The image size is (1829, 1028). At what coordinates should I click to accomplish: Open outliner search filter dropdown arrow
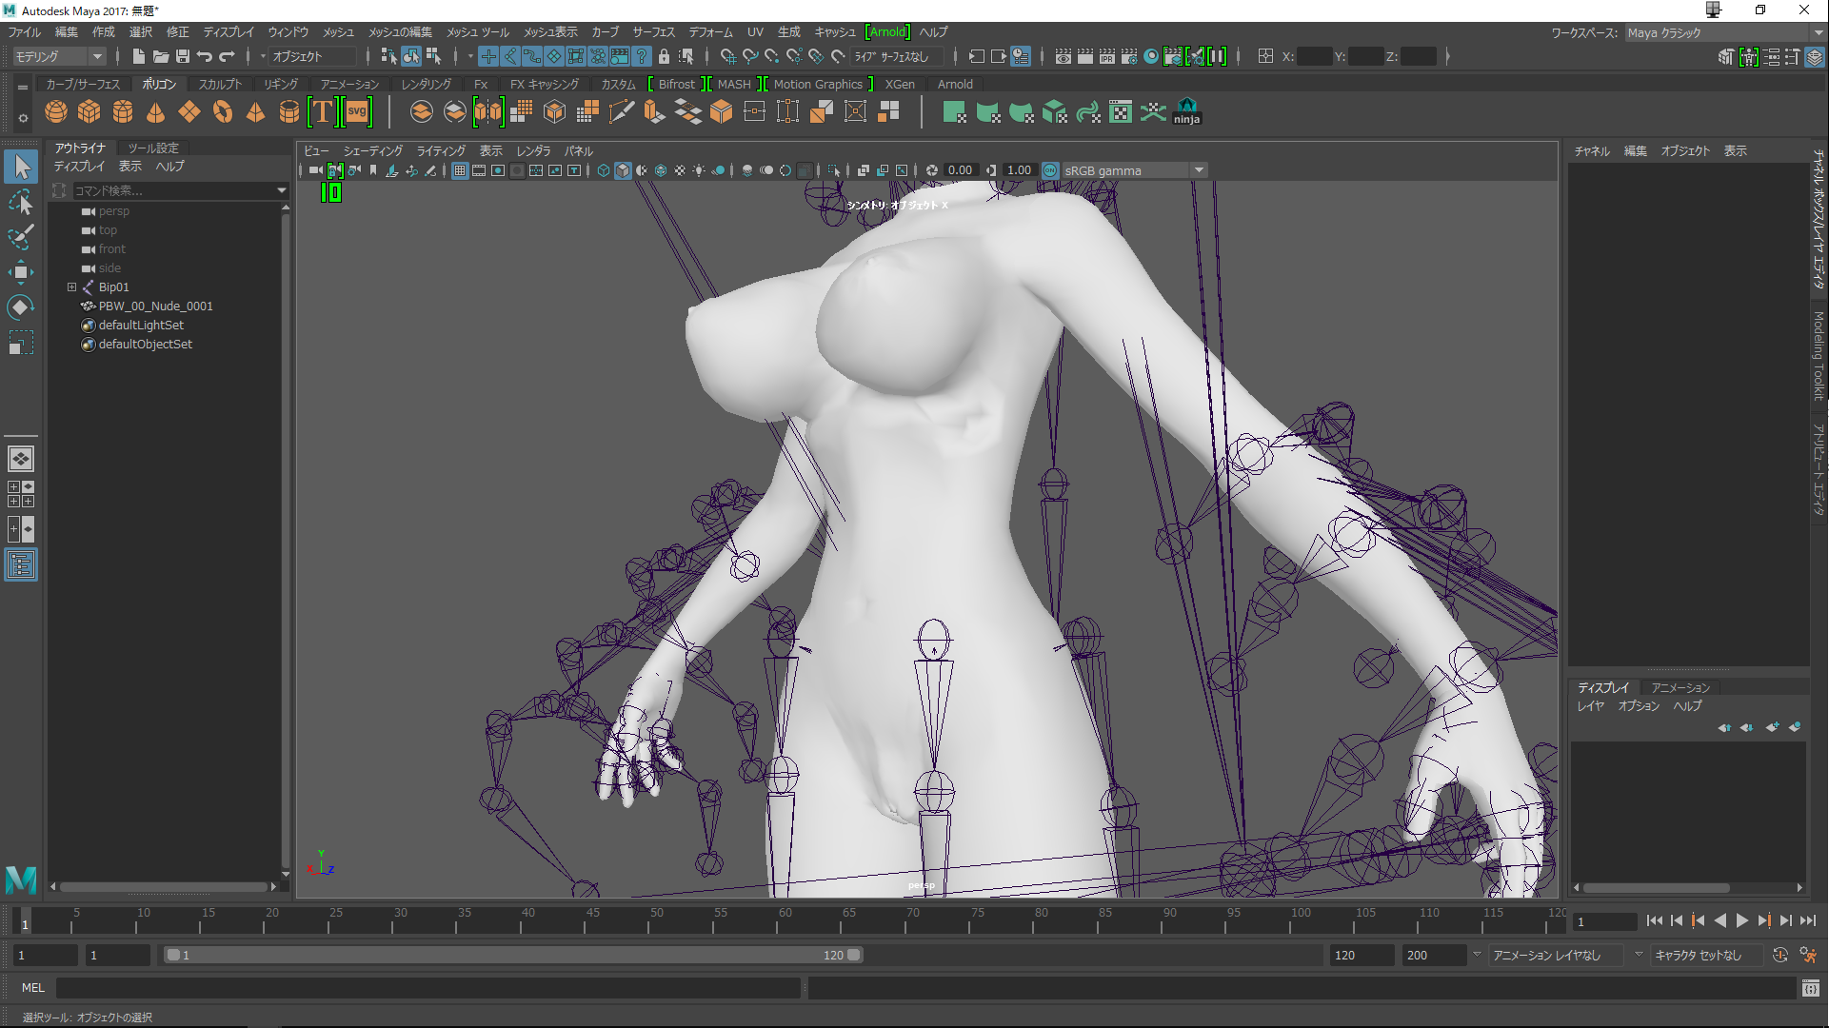tap(282, 190)
